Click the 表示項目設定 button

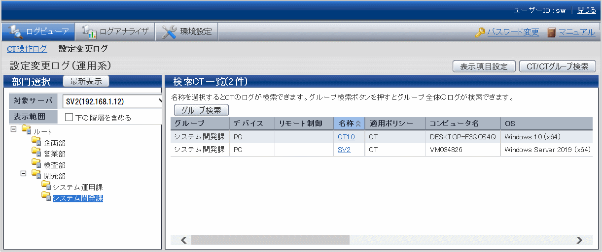tap(484, 66)
